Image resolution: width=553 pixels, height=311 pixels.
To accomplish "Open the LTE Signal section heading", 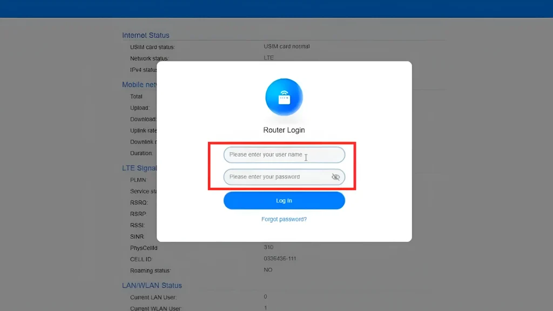I will click(x=139, y=167).
